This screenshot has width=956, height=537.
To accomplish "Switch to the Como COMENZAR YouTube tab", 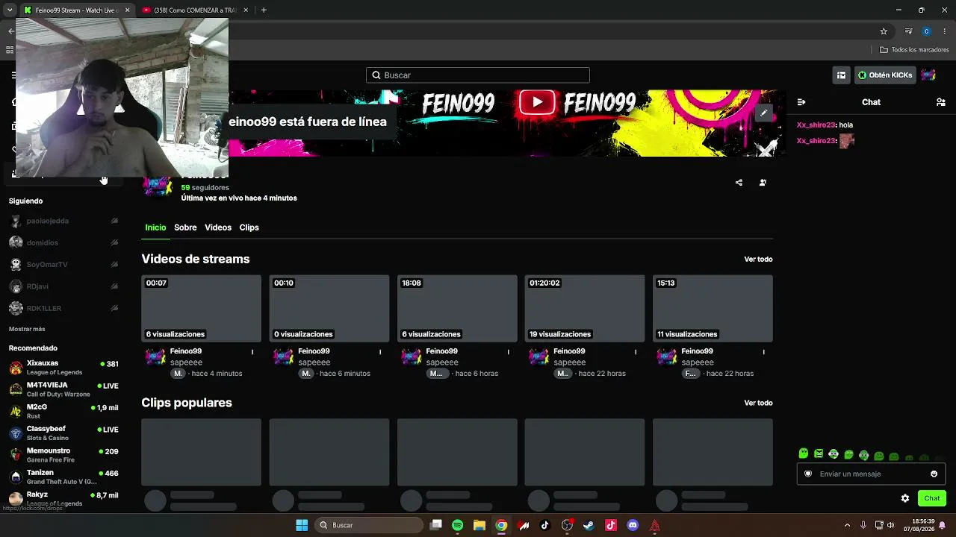I will (x=196, y=10).
